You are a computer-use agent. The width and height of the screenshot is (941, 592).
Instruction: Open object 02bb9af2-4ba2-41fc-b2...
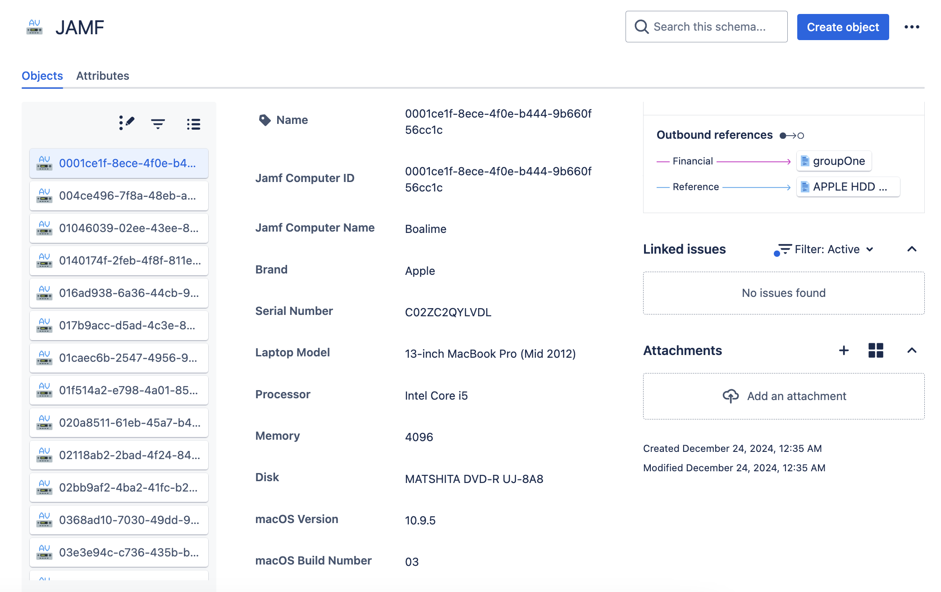coord(119,487)
